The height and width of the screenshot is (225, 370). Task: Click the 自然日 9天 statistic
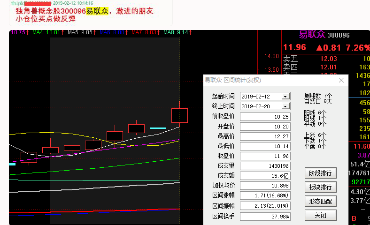coord(318,102)
